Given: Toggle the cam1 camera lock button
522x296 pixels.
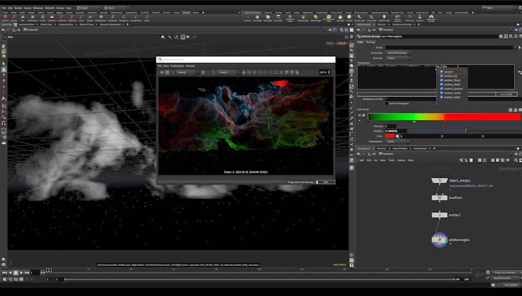Looking at the screenshot, I should tap(342, 43).
